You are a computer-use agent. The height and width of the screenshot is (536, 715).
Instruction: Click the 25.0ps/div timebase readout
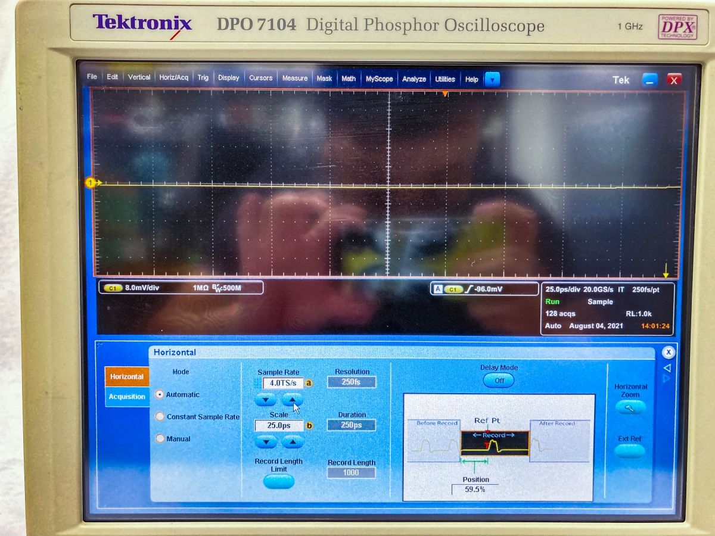point(562,289)
